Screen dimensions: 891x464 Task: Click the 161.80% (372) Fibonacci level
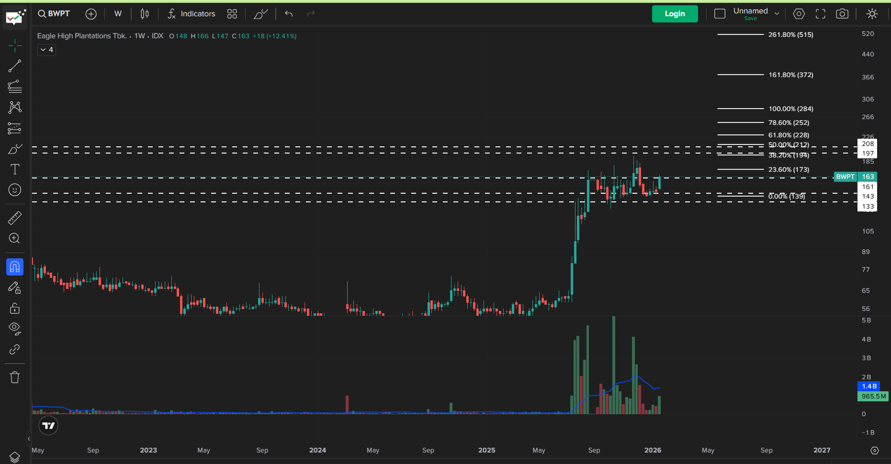[790, 75]
